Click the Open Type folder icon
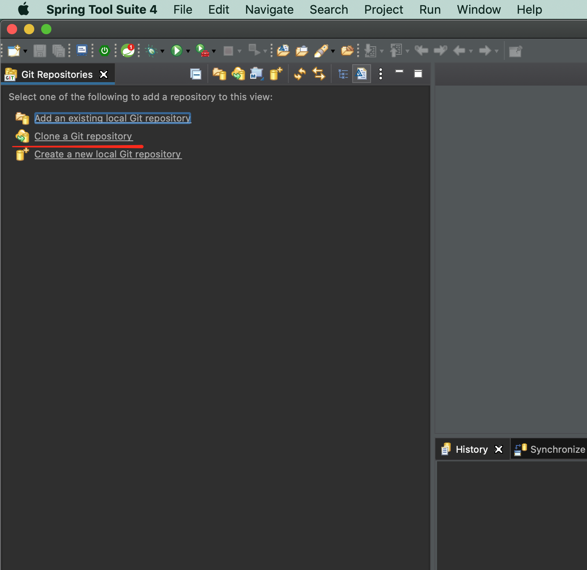 point(283,51)
